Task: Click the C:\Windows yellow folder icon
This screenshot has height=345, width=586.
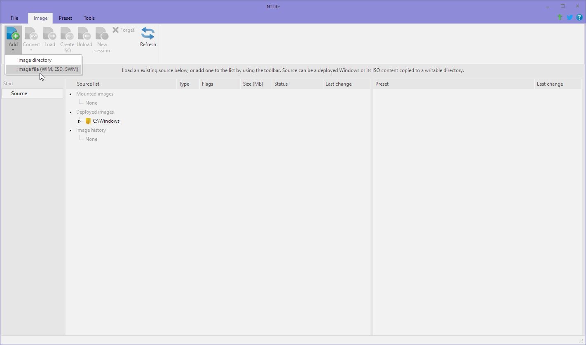Action: tap(88, 121)
